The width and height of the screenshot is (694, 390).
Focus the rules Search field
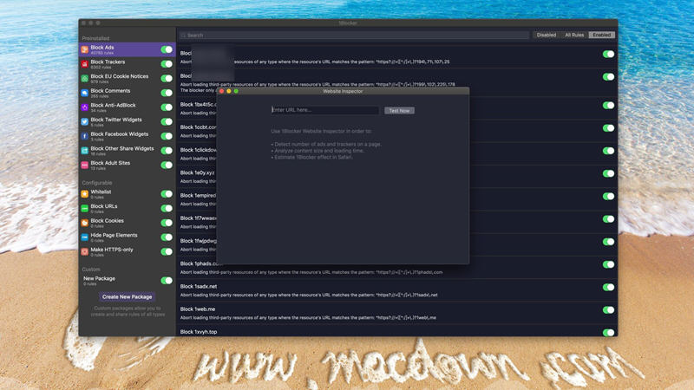click(354, 35)
